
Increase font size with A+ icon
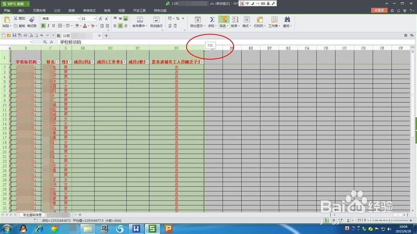tap(100, 19)
